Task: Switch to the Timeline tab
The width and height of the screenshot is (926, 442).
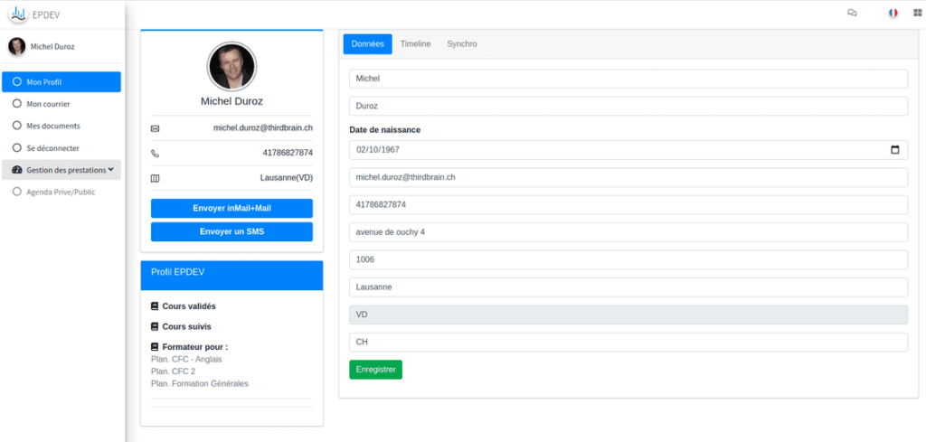Action: [415, 43]
